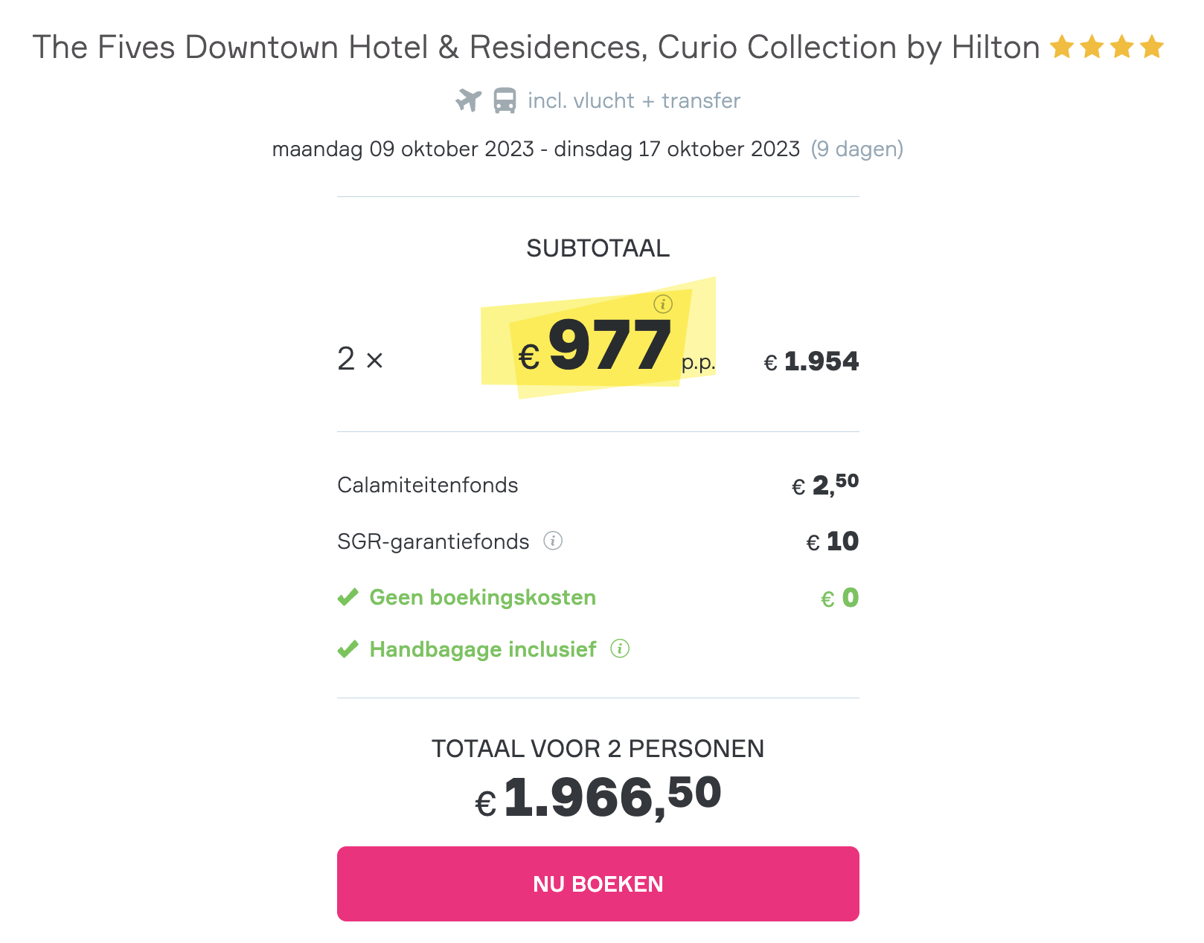This screenshot has width=1204, height=943.
Task: Click the hotel title The Fives Downtown
Action: 536,47
